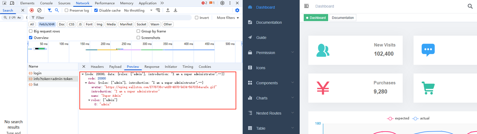
Task: Open network conditions wifi icon
Action: [158, 10]
